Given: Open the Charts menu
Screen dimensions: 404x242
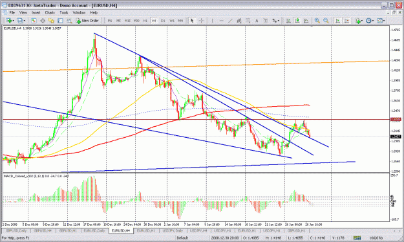Looking at the screenshot, I should tap(50, 12).
